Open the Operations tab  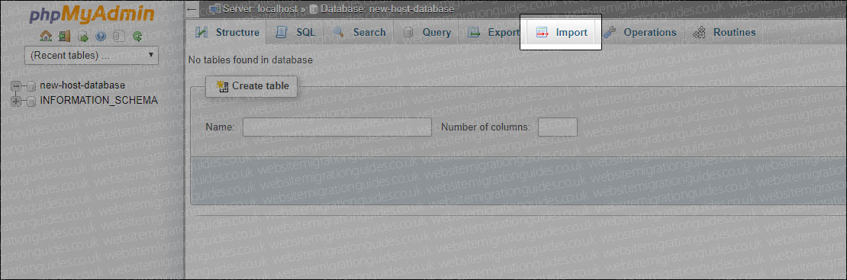[639, 33]
